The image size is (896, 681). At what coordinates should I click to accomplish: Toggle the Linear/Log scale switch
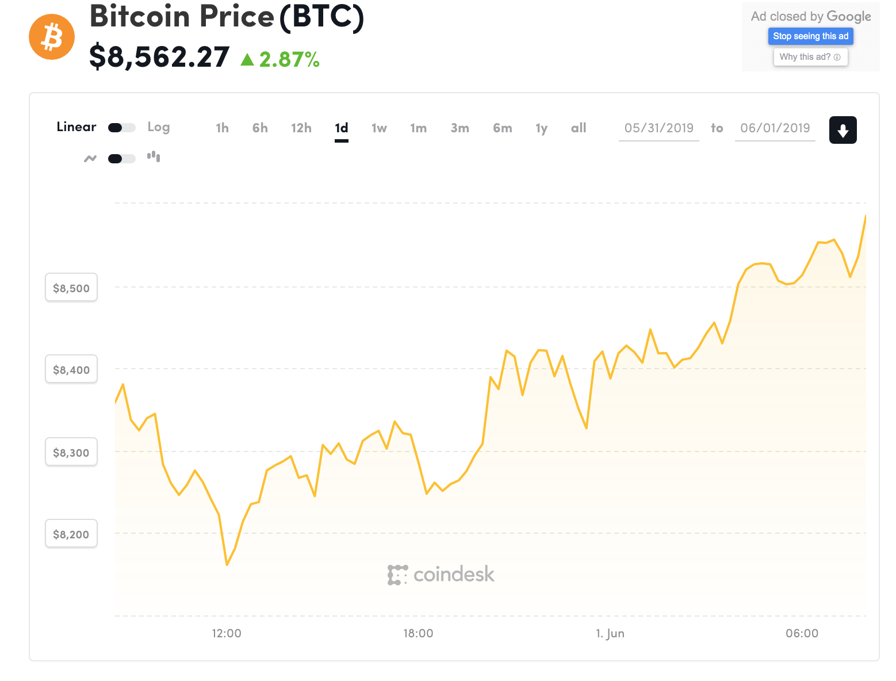pos(121,127)
